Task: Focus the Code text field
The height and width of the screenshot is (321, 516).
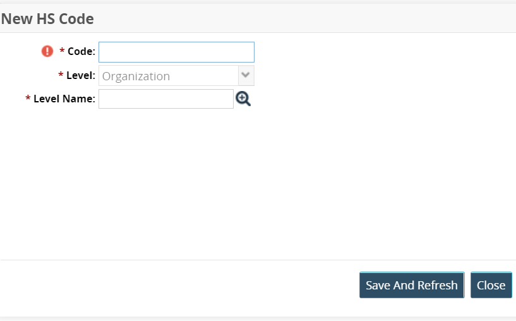Action: 176,52
